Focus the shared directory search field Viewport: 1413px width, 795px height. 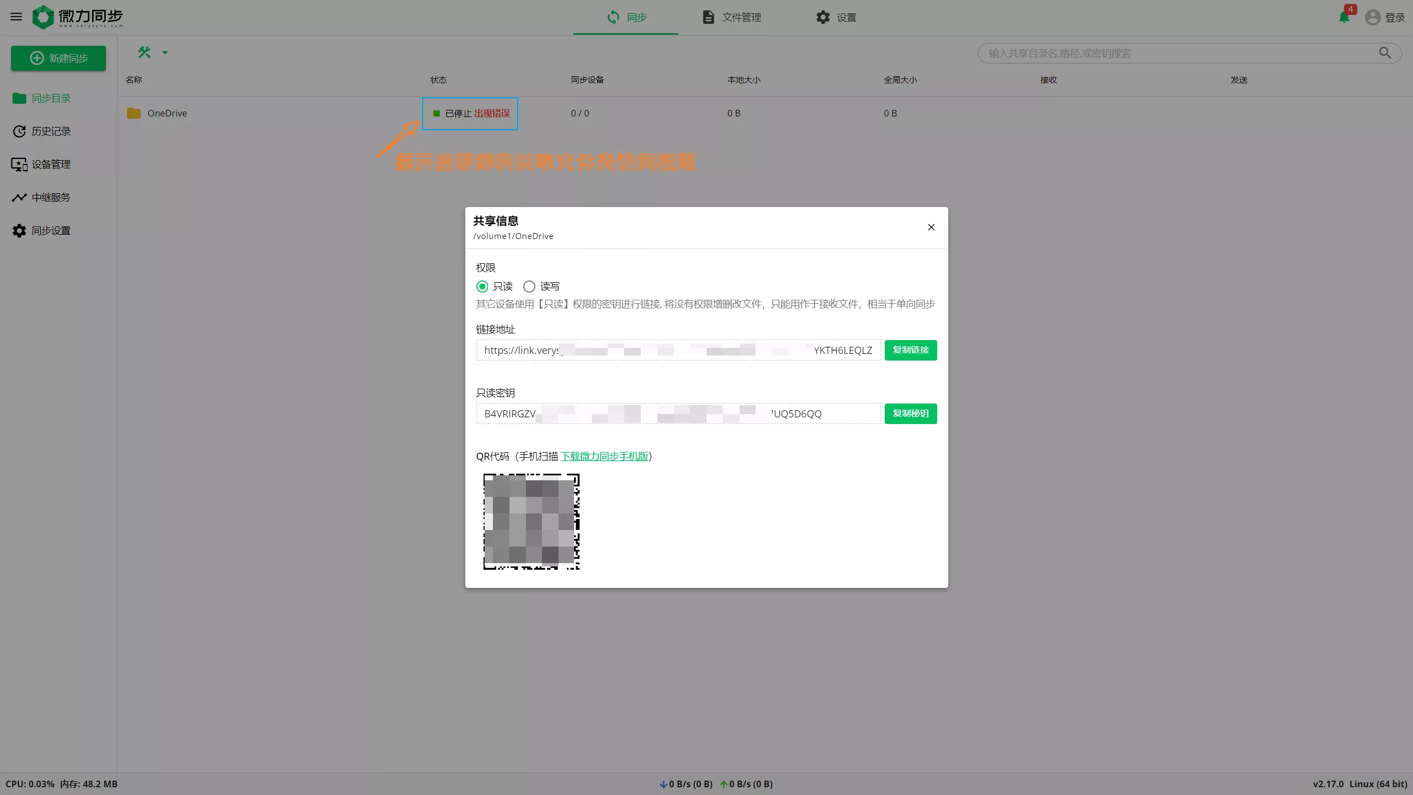coord(1181,53)
